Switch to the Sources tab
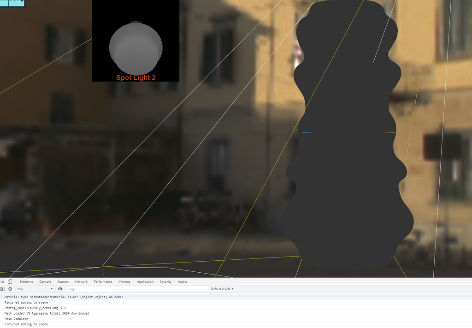Screen dimensions: 472x328 point(63,281)
